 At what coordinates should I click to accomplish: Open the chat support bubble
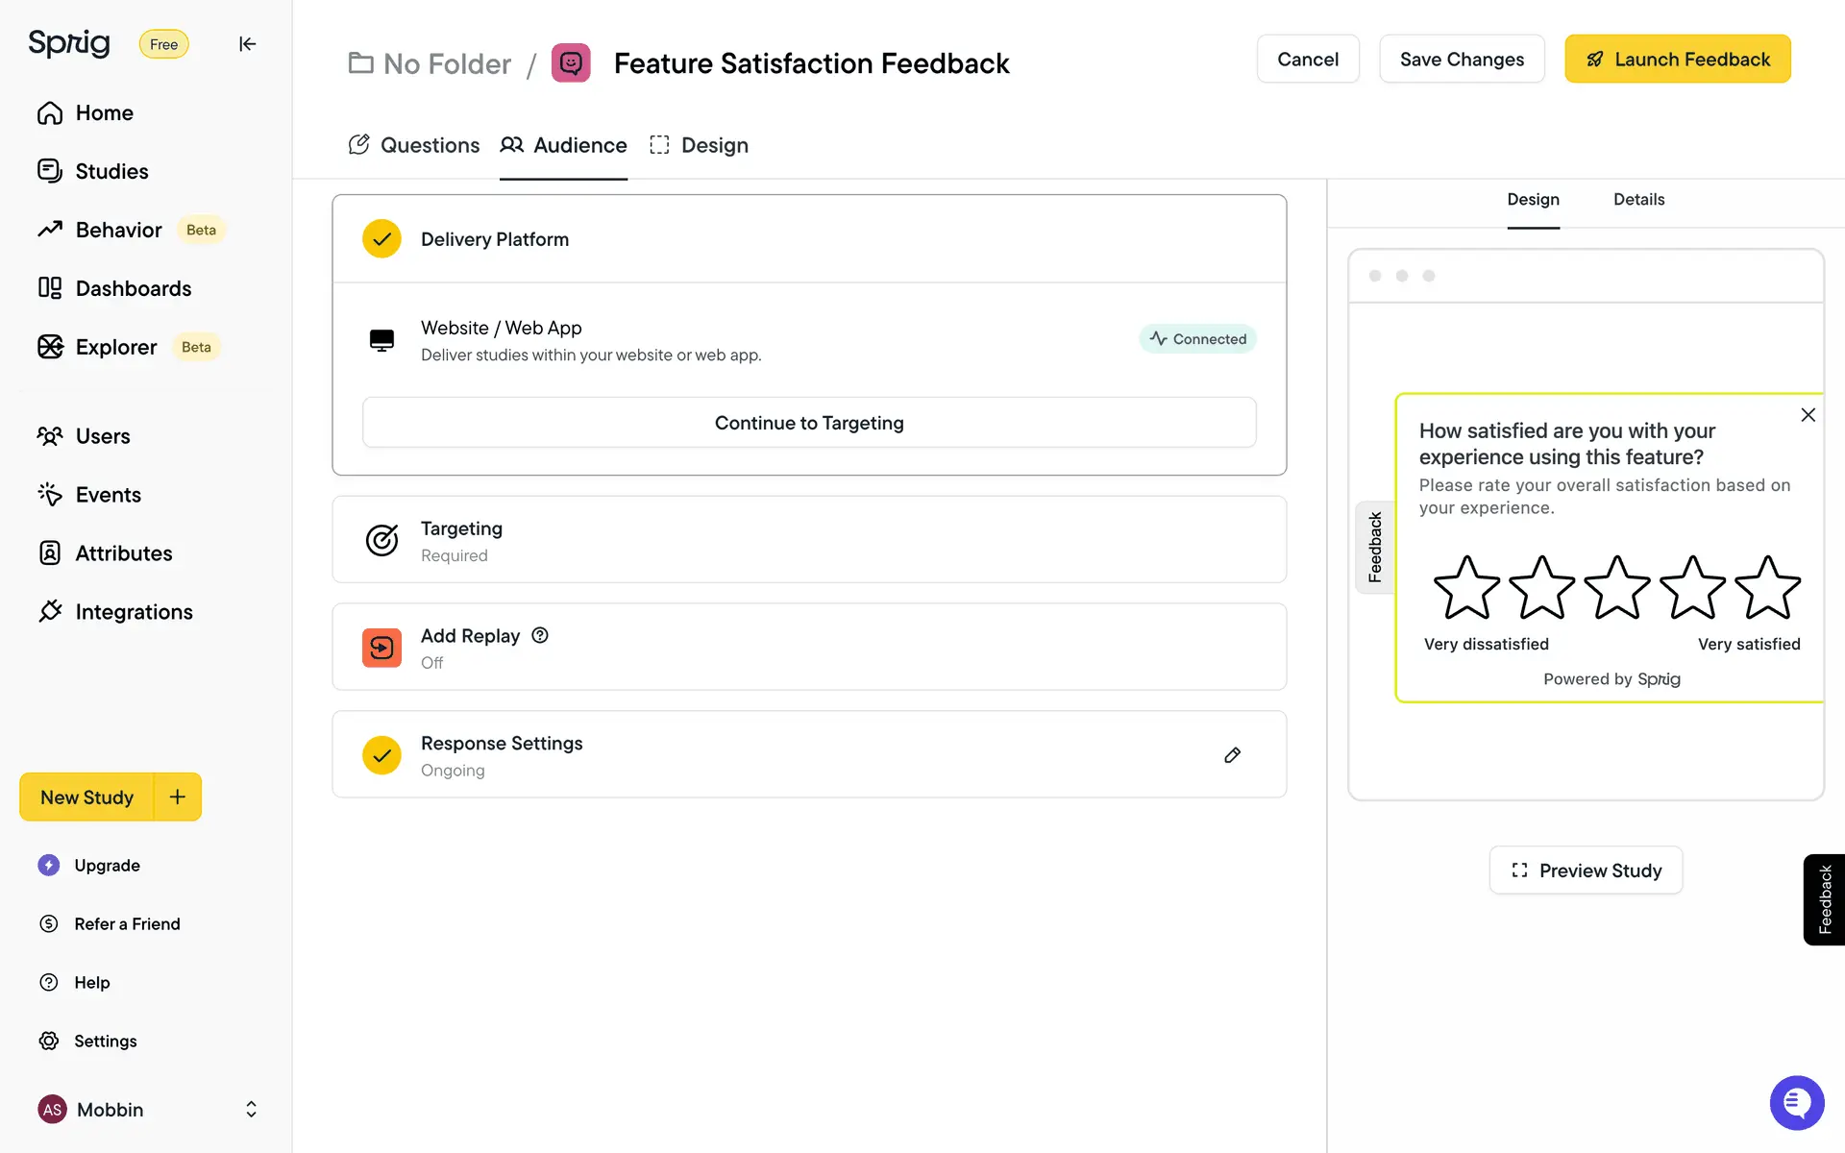click(1796, 1103)
